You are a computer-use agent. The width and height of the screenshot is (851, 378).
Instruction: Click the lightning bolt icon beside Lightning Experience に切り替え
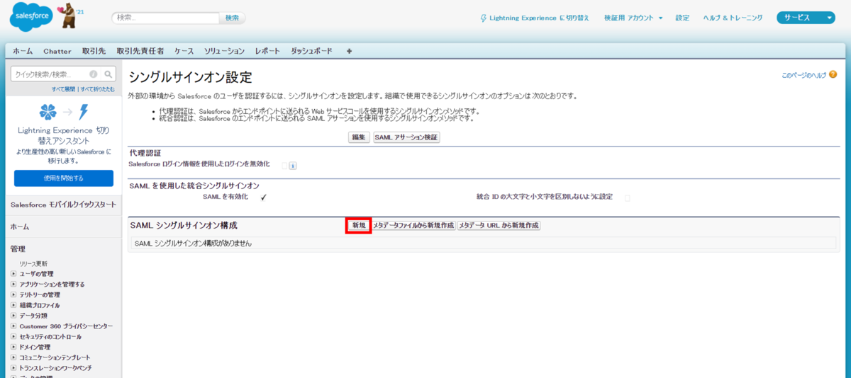click(484, 18)
